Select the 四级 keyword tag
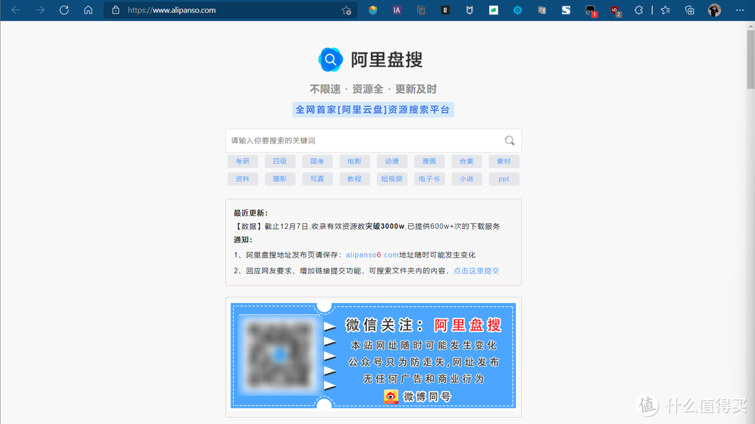 [280, 162]
